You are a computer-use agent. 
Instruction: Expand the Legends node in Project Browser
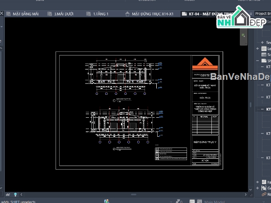click(257, 49)
